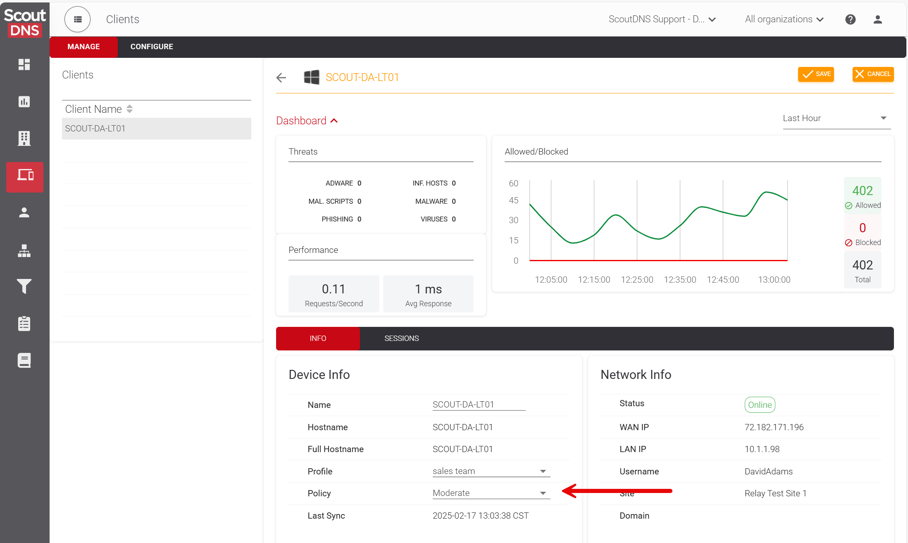Image resolution: width=908 pixels, height=543 pixels.
Task: Click the 0.11 Requests/Second card
Action: [334, 294]
